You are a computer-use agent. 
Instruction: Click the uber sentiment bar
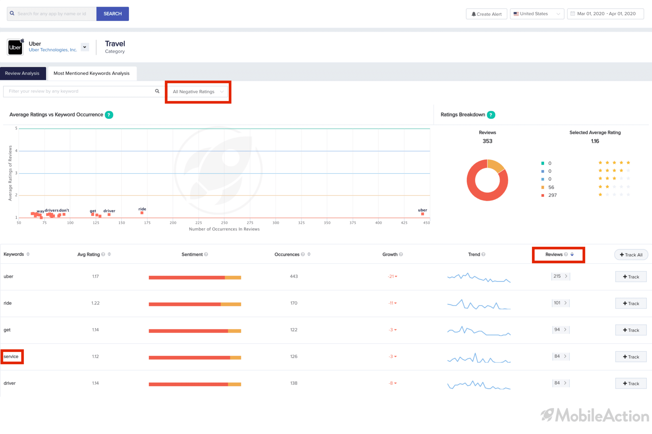[x=195, y=277]
